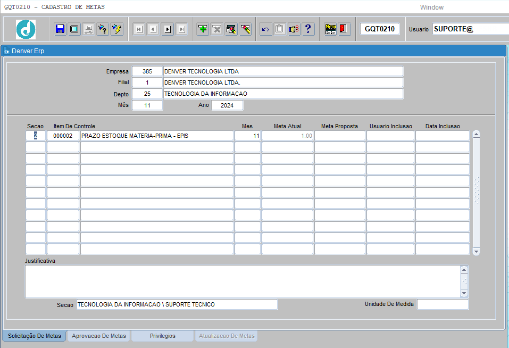
Task: Click DENVER TECNOLOGIA LTDA empresa name
Action: pos(283,71)
